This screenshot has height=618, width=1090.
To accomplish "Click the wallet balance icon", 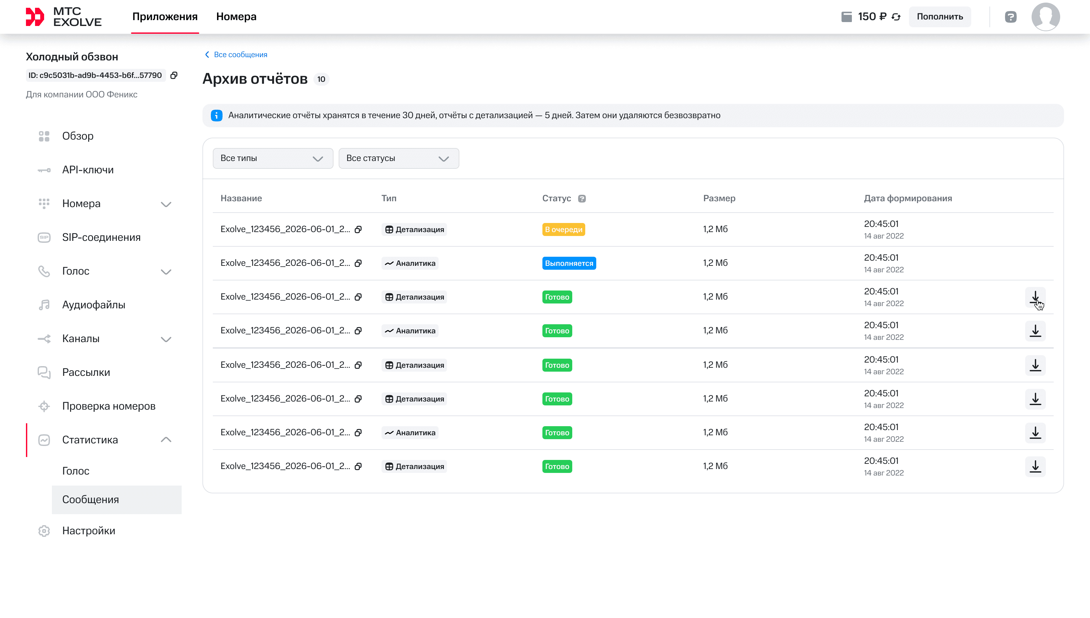I will pos(847,17).
